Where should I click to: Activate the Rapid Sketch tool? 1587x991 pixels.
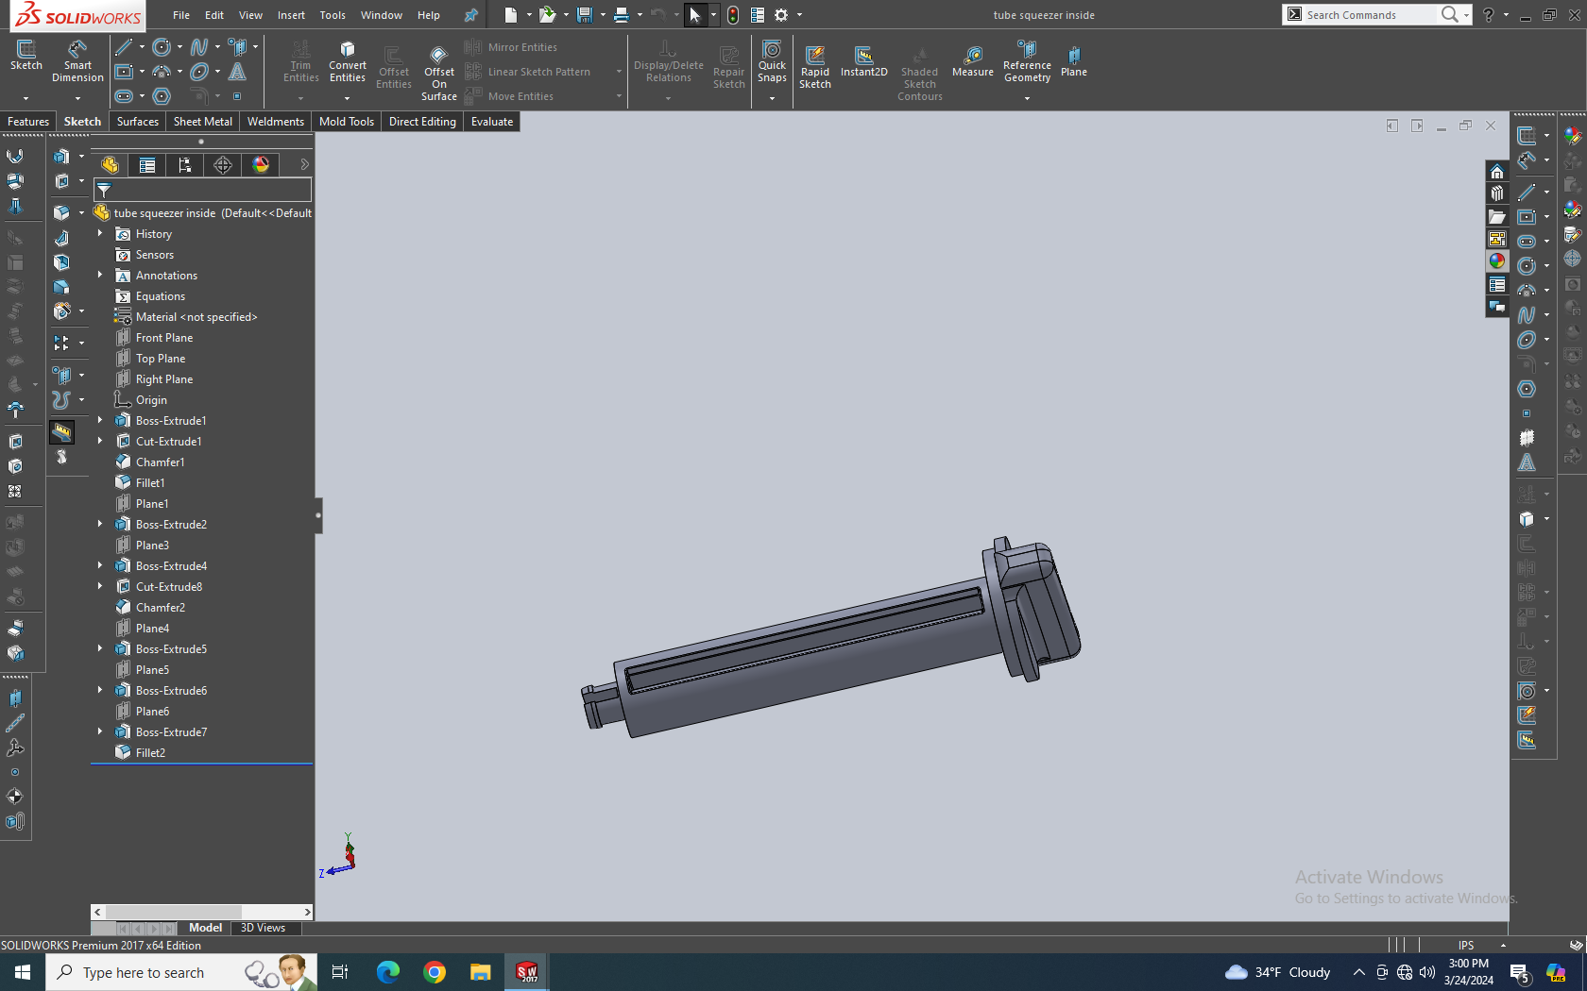[815, 67]
